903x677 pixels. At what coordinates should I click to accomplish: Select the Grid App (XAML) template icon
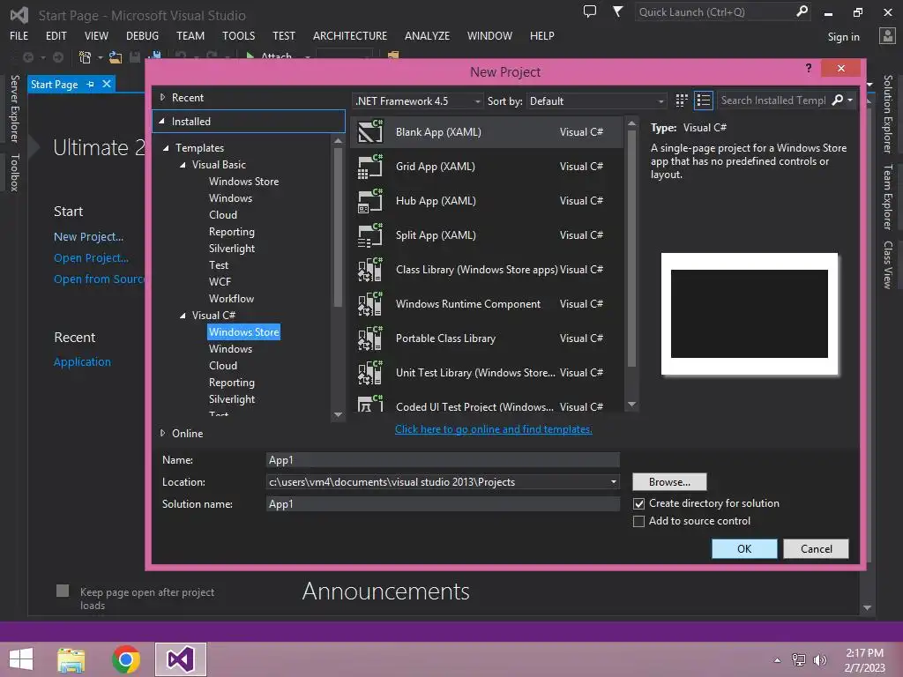pos(369,167)
